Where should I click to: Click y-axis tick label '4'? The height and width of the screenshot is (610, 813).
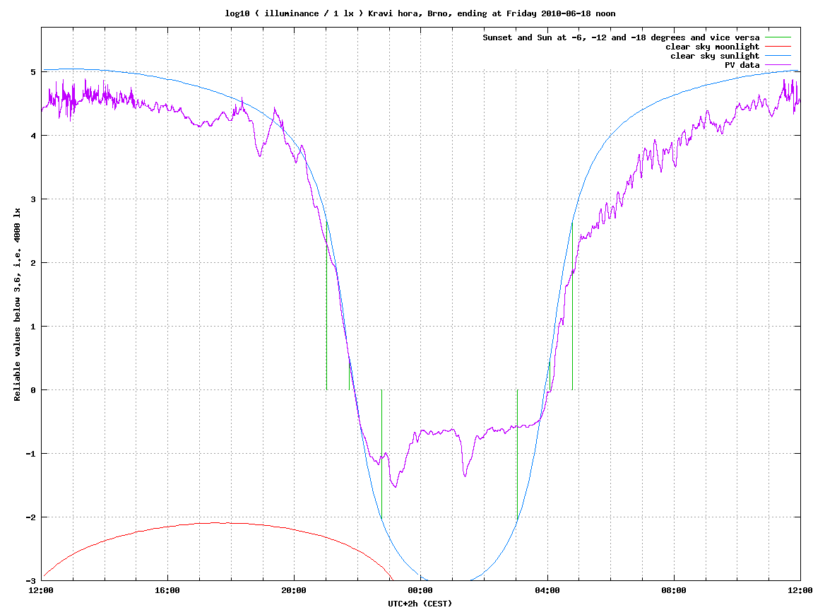[33, 136]
